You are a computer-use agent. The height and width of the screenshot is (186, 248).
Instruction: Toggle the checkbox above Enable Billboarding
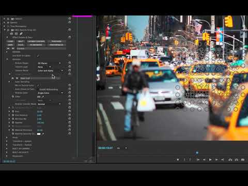tap(38, 85)
